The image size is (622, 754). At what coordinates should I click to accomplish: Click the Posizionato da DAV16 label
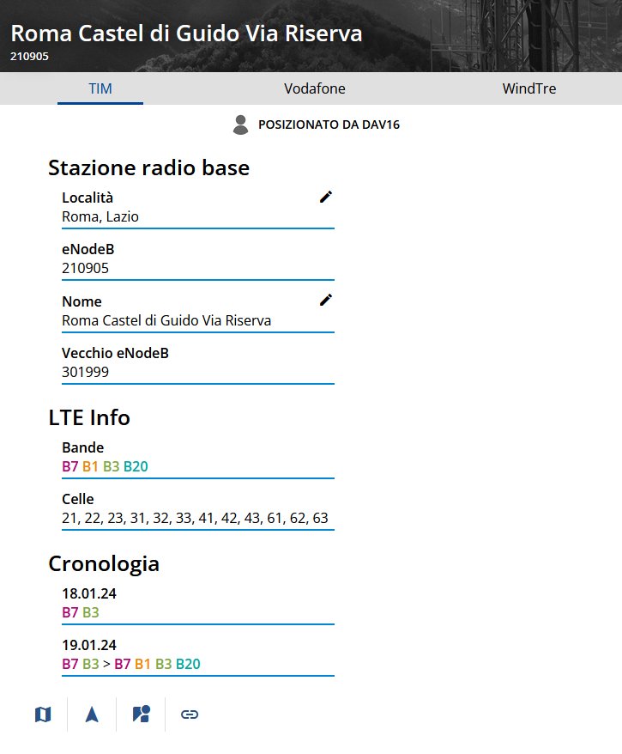pos(329,125)
